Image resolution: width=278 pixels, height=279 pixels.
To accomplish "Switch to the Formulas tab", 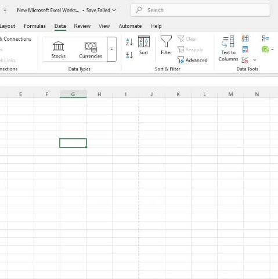I will tap(35, 26).
